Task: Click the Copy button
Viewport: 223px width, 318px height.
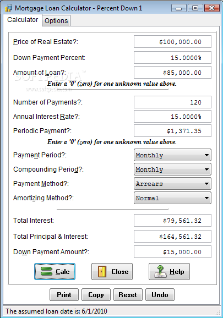Action: tap(96, 295)
